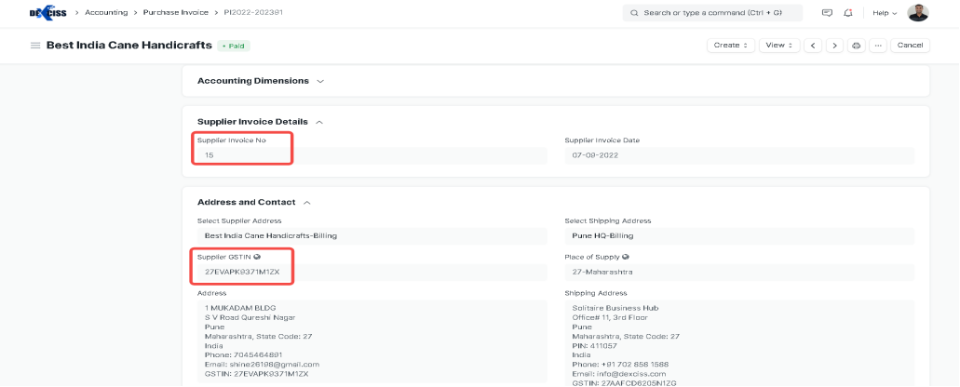The image size is (960, 387).
Task: Click the Dexciss logo in the navbar
Action: [x=47, y=12]
